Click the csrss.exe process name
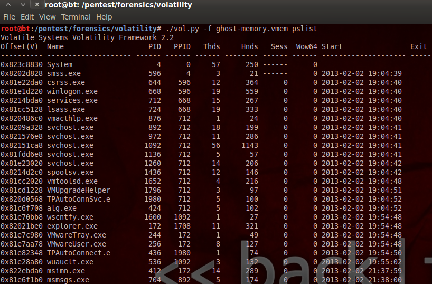Viewport: 432px width, 284px height. click(66, 83)
